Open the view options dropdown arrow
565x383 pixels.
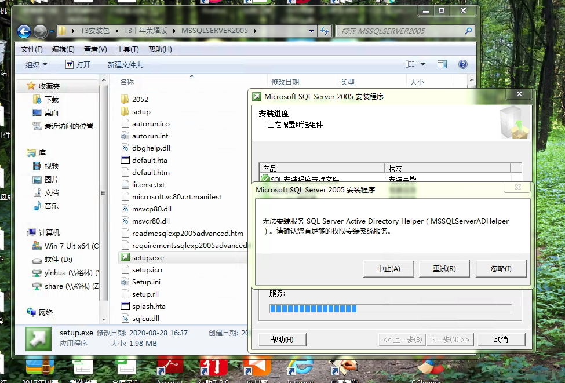[422, 64]
